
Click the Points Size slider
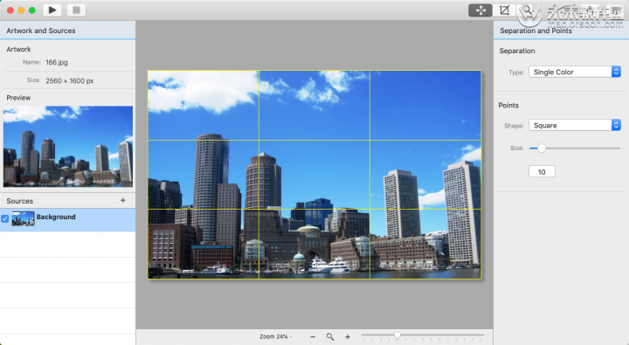(x=575, y=148)
